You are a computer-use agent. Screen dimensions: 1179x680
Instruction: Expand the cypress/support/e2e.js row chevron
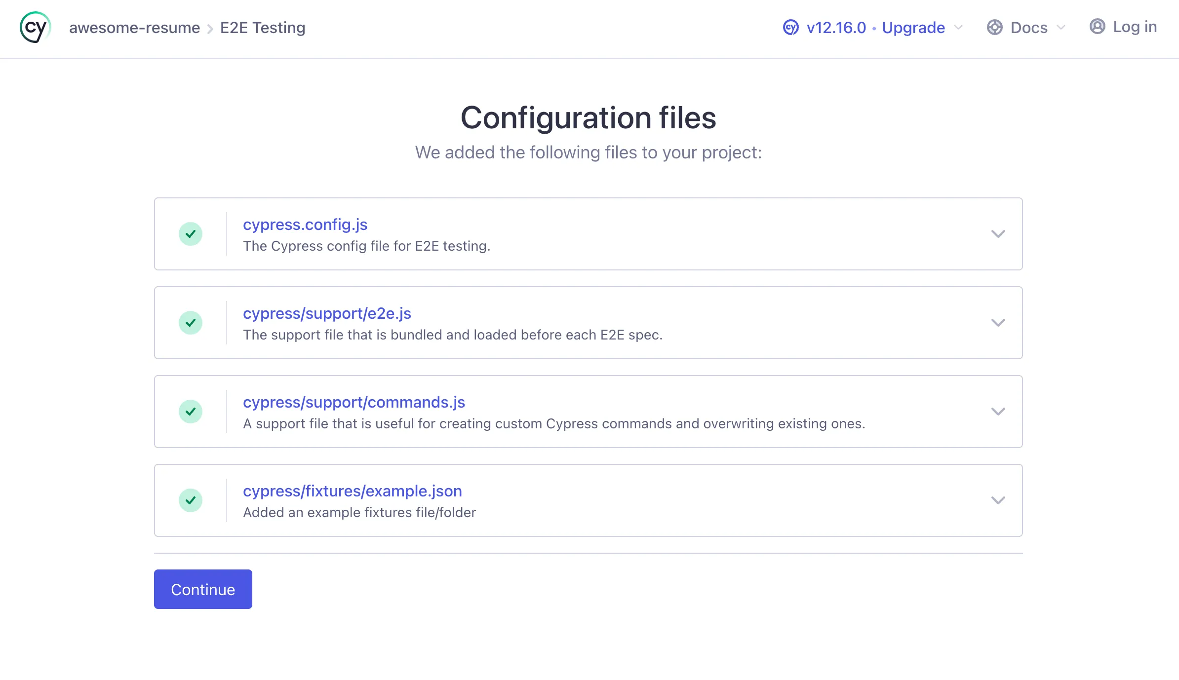[998, 323]
